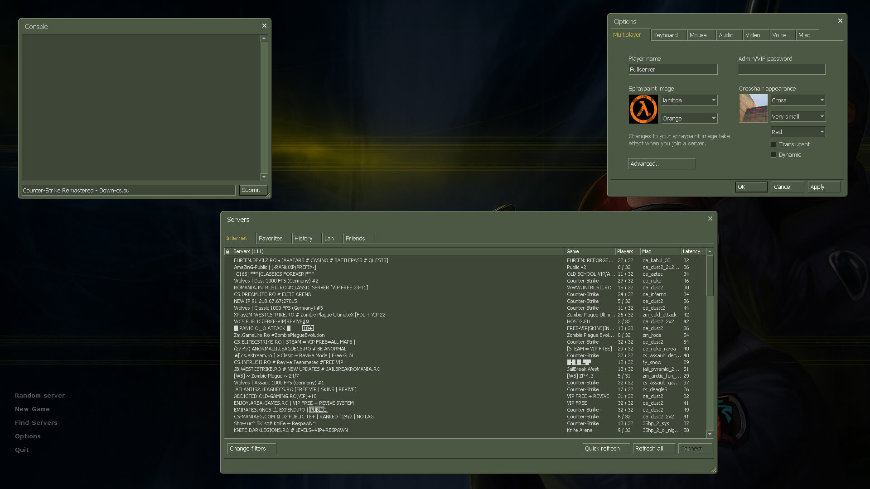Enable Dynamic crosshair checkbox

pos(773,155)
